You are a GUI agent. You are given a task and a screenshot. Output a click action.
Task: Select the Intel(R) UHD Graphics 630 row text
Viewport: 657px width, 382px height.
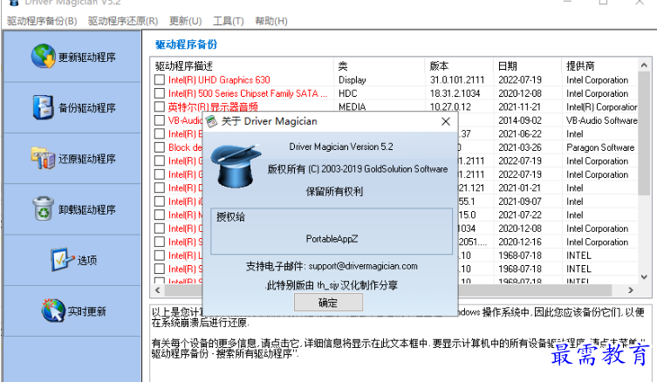point(219,79)
